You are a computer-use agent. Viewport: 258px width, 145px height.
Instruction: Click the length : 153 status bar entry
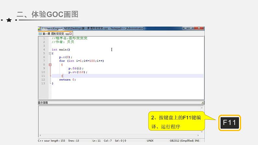coord(58,141)
